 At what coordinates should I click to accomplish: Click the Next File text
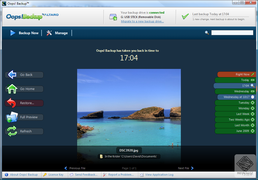[183, 168]
